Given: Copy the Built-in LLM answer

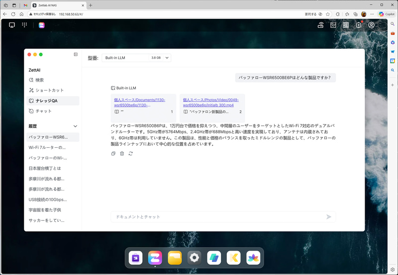Looking at the screenshot, I should [x=113, y=154].
